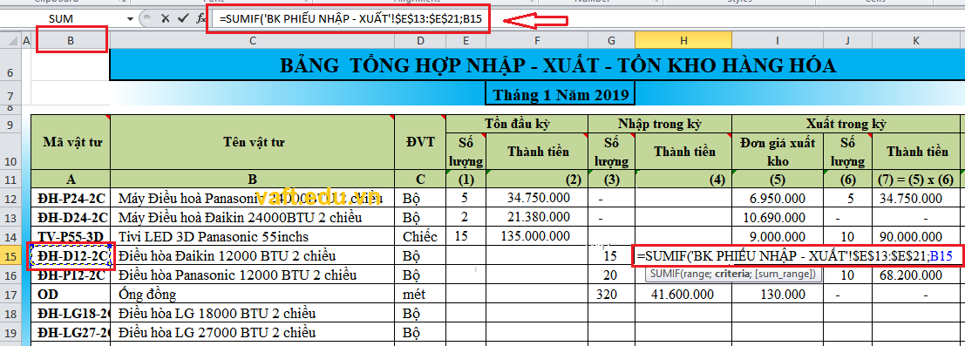The height and width of the screenshot is (346, 965).
Task: Click cell Tivi LED 3D Panasonic 55inchs
Action: tap(252, 236)
